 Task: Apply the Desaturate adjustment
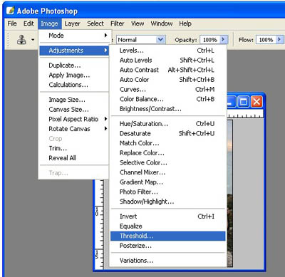coord(168,134)
